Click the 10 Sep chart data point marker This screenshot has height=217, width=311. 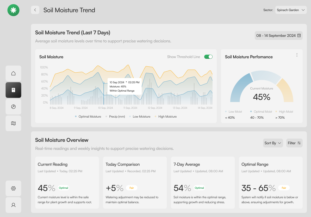pos(103,83)
